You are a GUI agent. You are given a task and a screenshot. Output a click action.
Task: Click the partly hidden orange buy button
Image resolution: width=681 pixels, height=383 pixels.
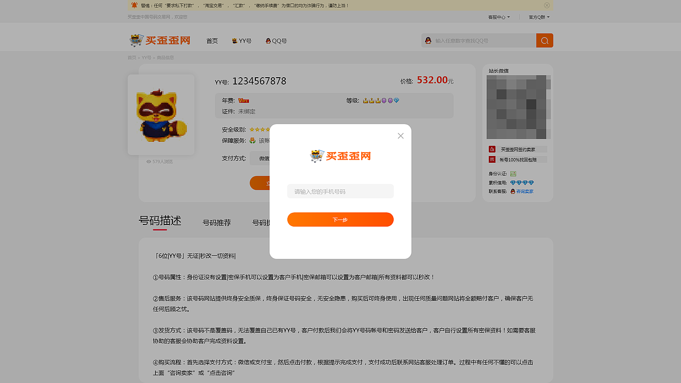click(260, 183)
